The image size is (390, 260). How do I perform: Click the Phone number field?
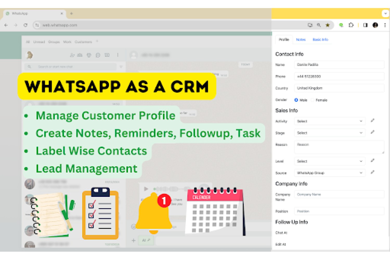[339, 76]
